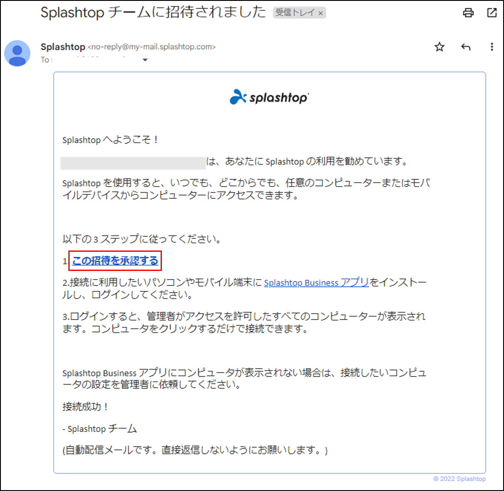Click the © 2022 Splashtop footer text
Image resolution: width=504 pixels, height=491 pixels.
(x=459, y=478)
